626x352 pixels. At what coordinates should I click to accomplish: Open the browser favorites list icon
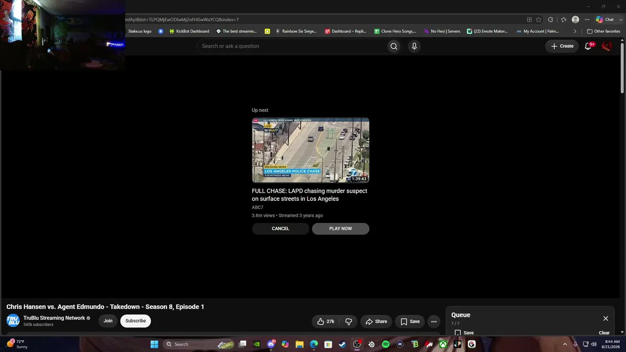pos(563,20)
